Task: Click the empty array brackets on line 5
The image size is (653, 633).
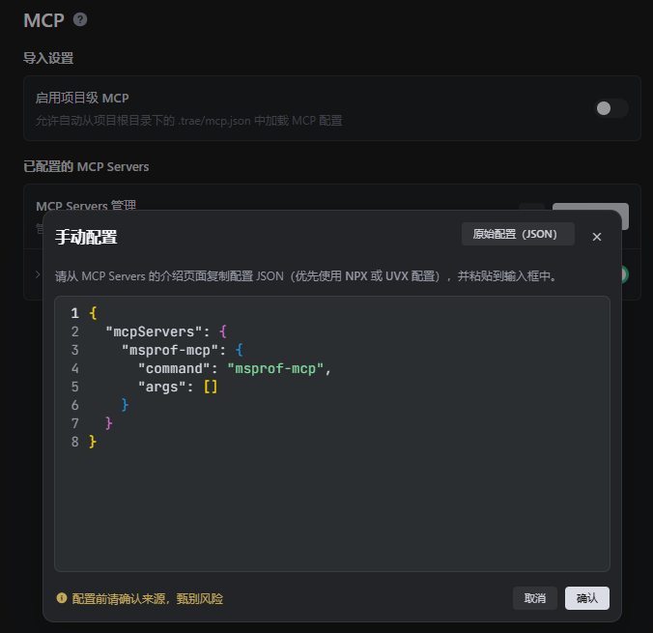Action: [211, 387]
